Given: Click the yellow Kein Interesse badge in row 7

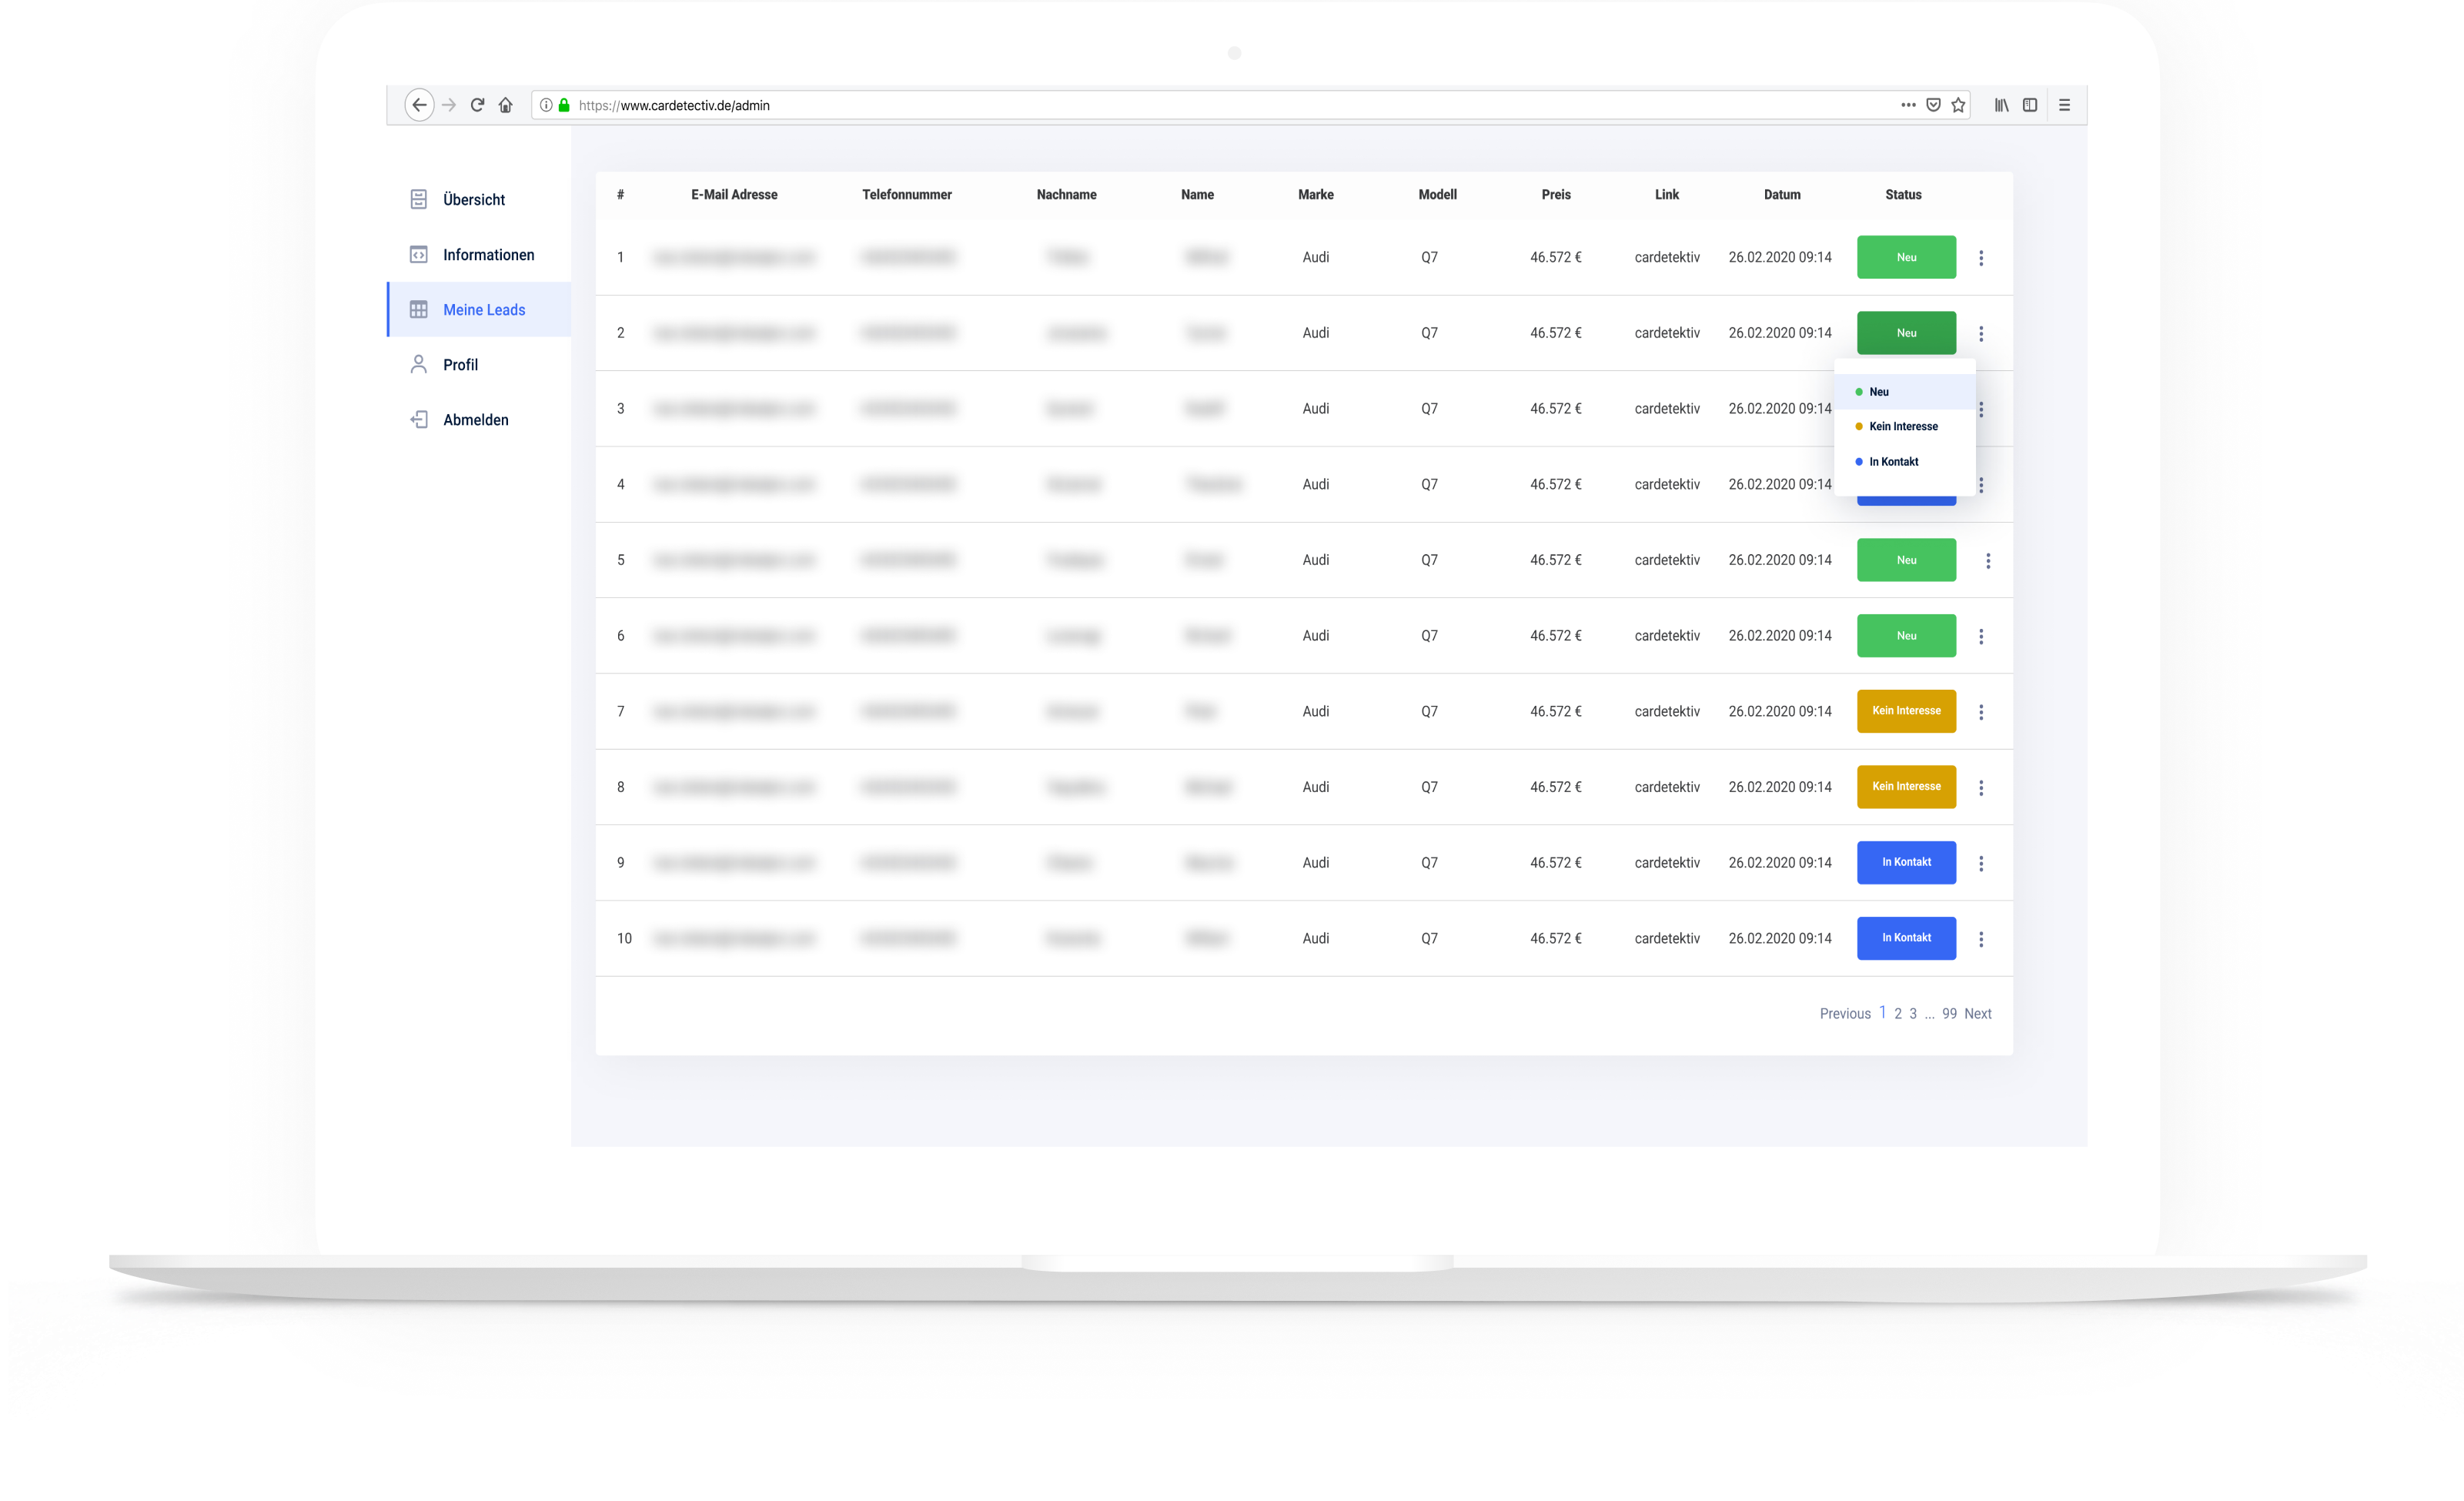Looking at the screenshot, I should (1906, 711).
